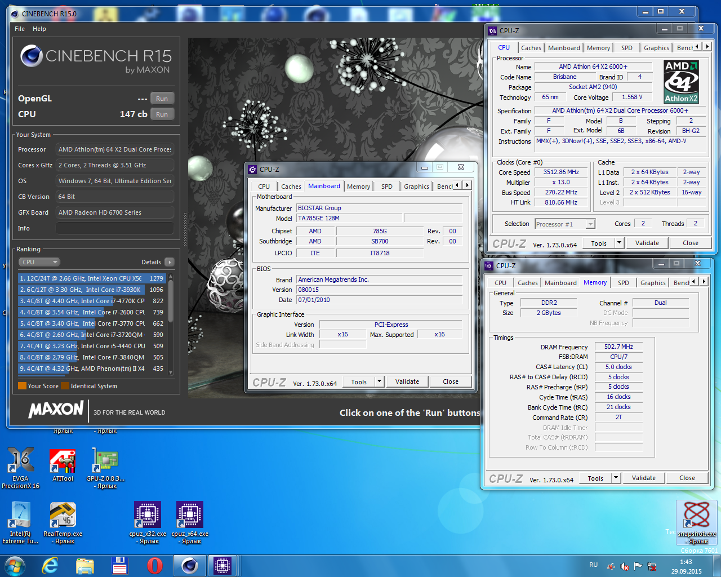Image resolution: width=721 pixels, height=577 pixels.
Task: Open Windows Explorer from taskbar
Action: click(x=85, y=566)
